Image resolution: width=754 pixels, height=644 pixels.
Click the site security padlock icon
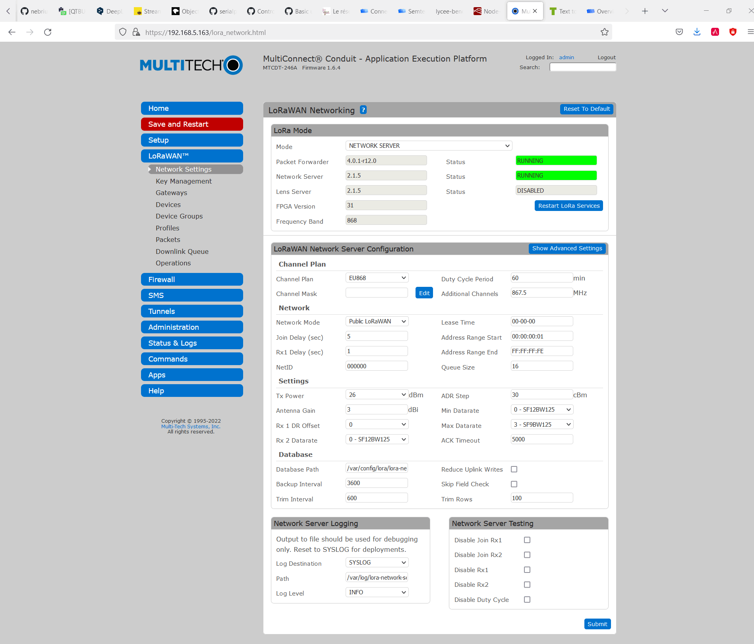[x=136, y=32]
